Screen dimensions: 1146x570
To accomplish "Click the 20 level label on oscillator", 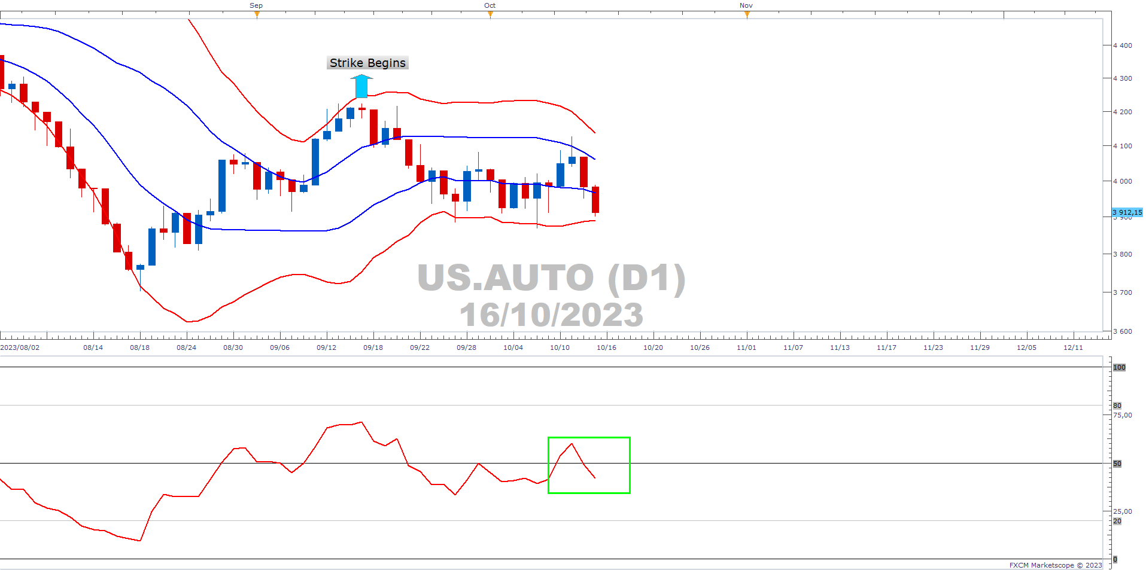I will tap(1117, 521).
